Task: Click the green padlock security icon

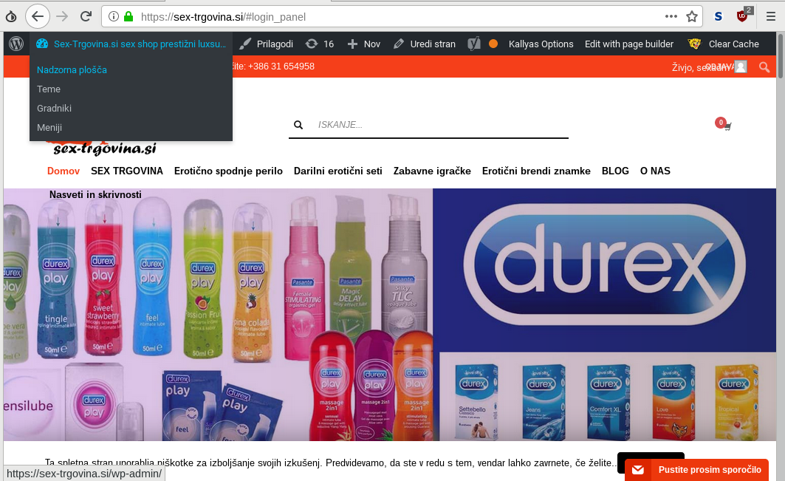Action: pyautogui.click(x=128, y=16)
